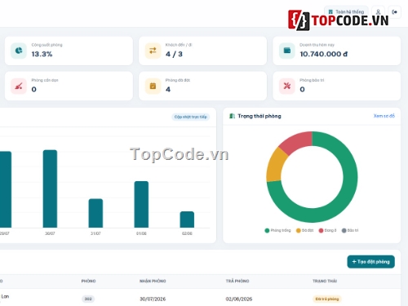Click the 01/08 axis label
The height and width of the screenshot is (306, 408).
coord(141,233)
